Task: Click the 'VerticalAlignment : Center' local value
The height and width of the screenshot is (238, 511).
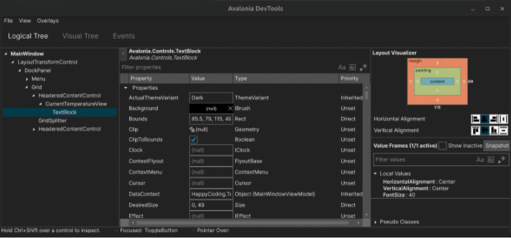Action: pos(416,188)
